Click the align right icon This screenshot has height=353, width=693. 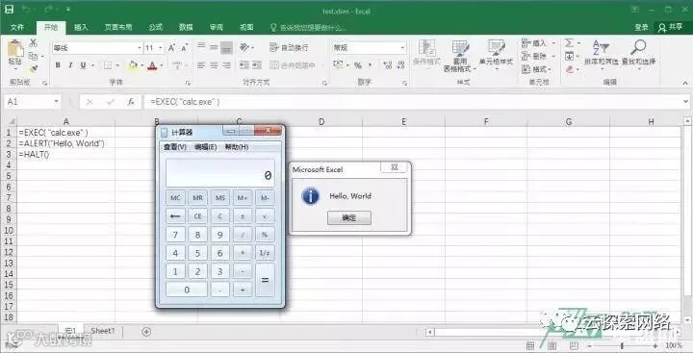click(x=227, y=65)
